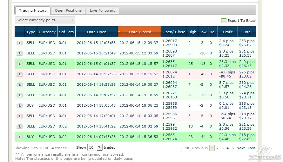This screenshot has height=162, width=283.
Task: Click total cell 218 pips $22.80
Action: coord(247,137)
